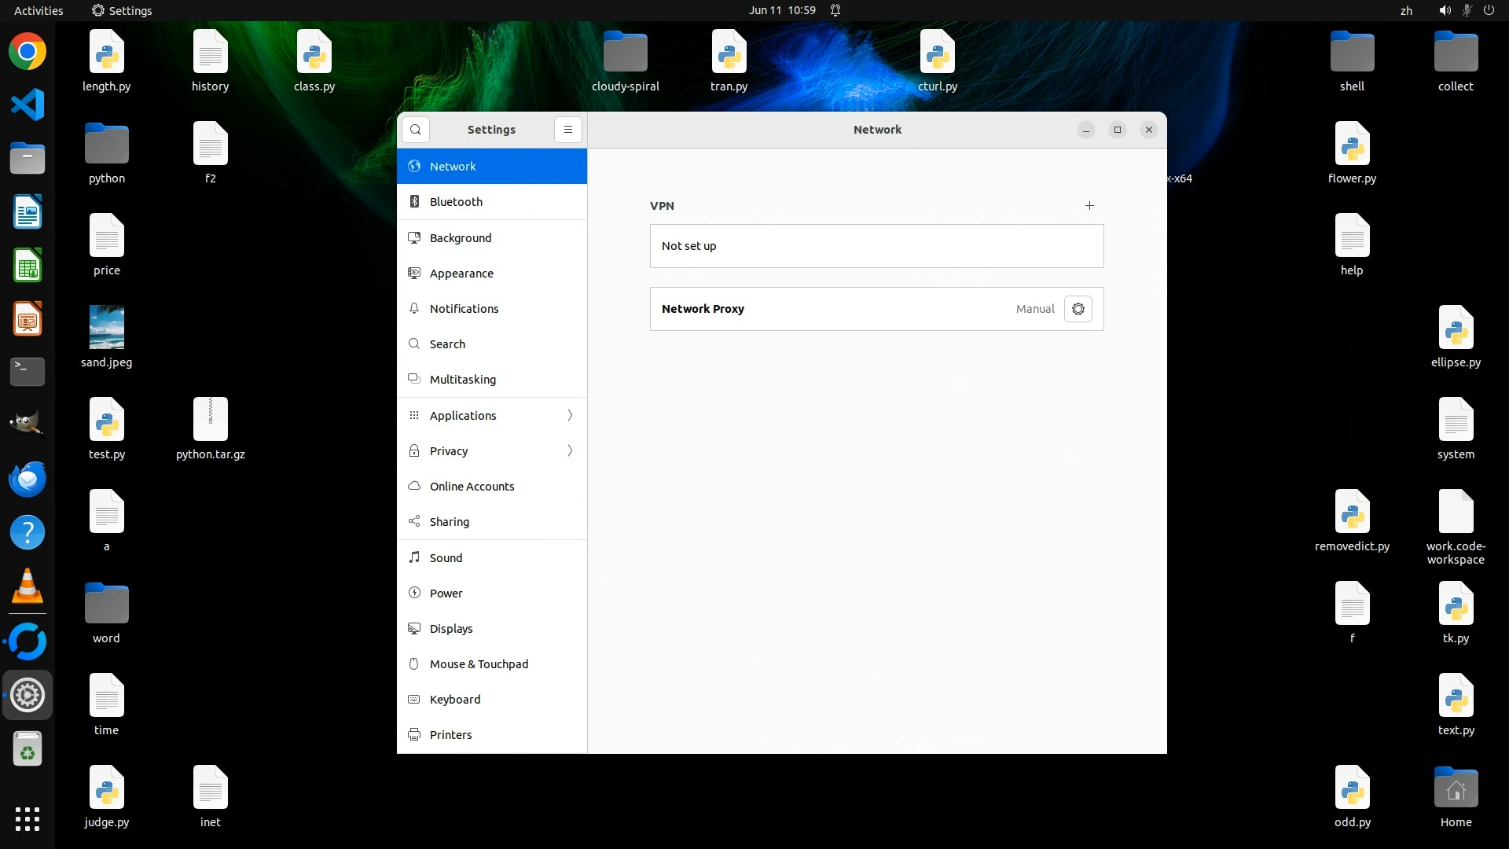Open the clock calendar Jun 11 10:59

coord(781,10)
